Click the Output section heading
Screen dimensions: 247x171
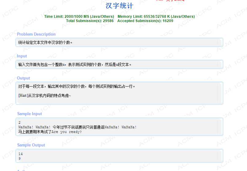pos(23,78)
